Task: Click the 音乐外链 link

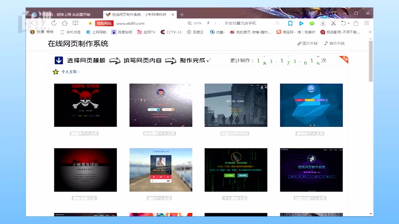Action: 334,44
